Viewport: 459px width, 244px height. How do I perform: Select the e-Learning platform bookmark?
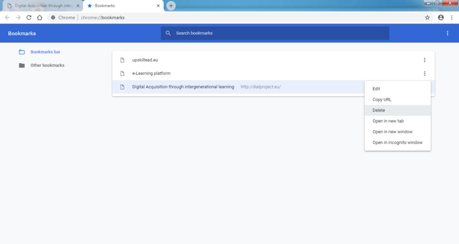click(273, 73)
